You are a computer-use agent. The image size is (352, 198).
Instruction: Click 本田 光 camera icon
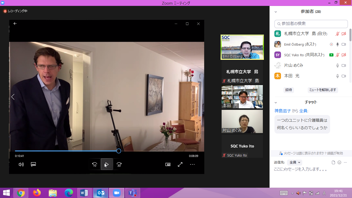344,76
